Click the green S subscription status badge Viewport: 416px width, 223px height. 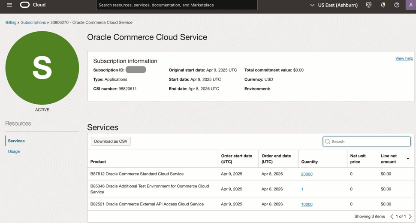(42, 68)
